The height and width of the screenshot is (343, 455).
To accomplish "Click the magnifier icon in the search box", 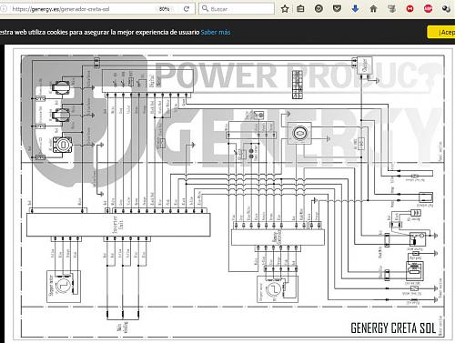I will pos(205,8).
